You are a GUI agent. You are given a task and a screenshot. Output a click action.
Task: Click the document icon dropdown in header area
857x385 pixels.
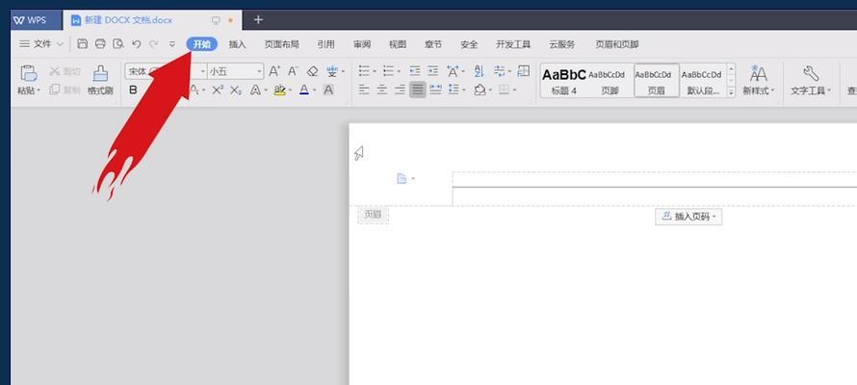point(405,179)
